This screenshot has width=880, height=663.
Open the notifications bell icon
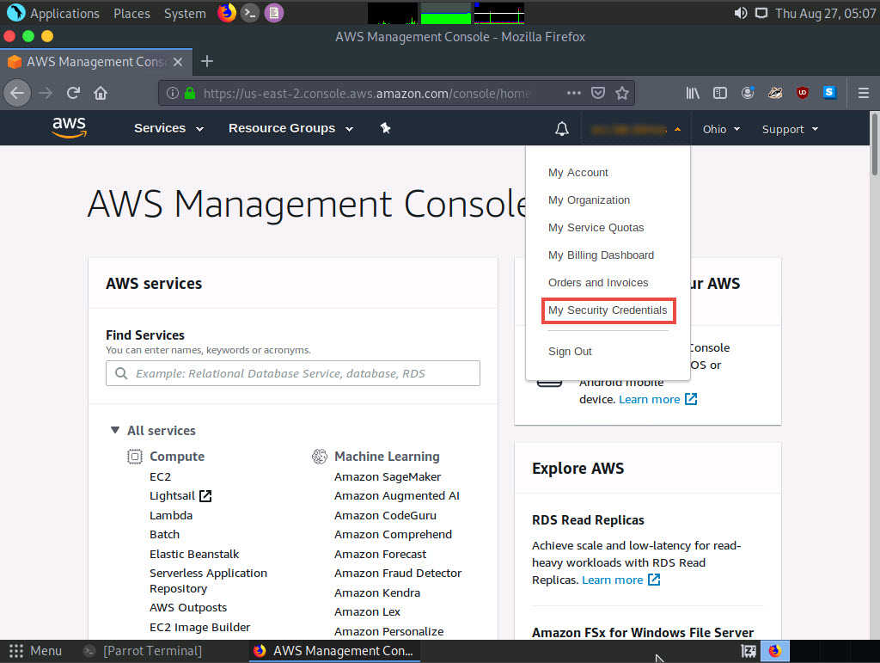(x=561, y=129)
